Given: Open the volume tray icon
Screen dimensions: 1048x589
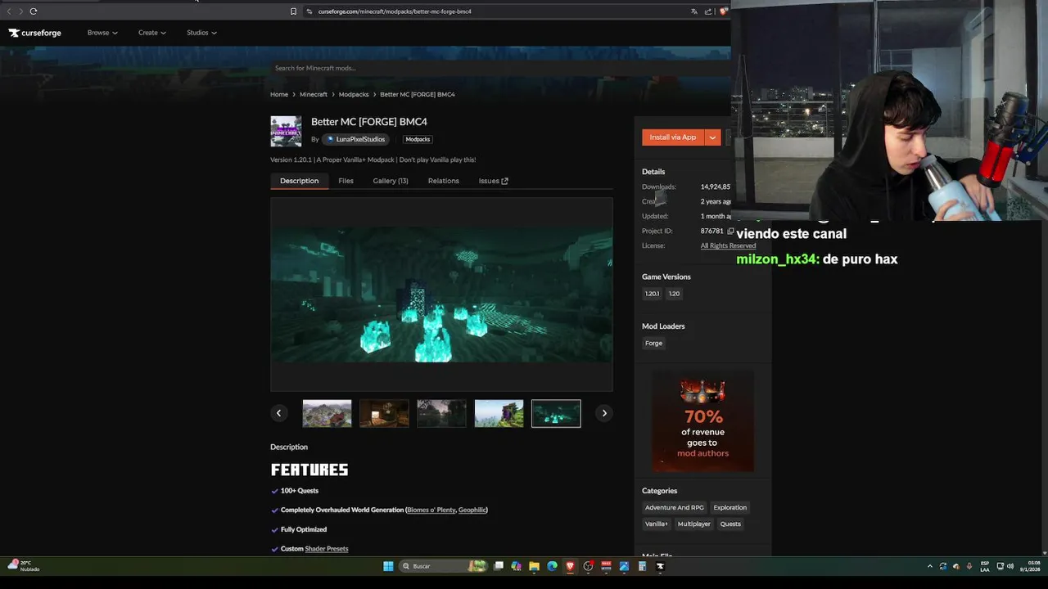Looking at the screenshot, I should [x=1010, y=566].
